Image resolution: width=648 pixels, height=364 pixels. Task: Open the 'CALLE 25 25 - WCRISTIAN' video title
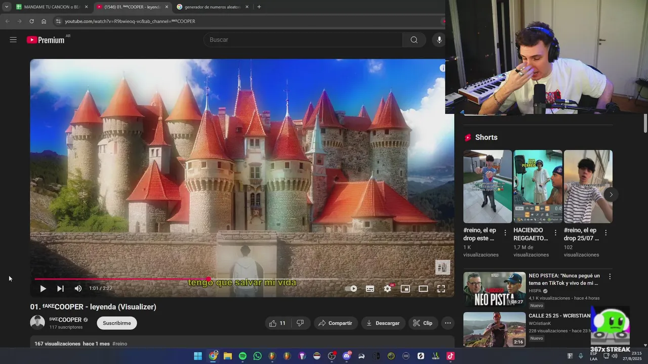tap(559, 316)
